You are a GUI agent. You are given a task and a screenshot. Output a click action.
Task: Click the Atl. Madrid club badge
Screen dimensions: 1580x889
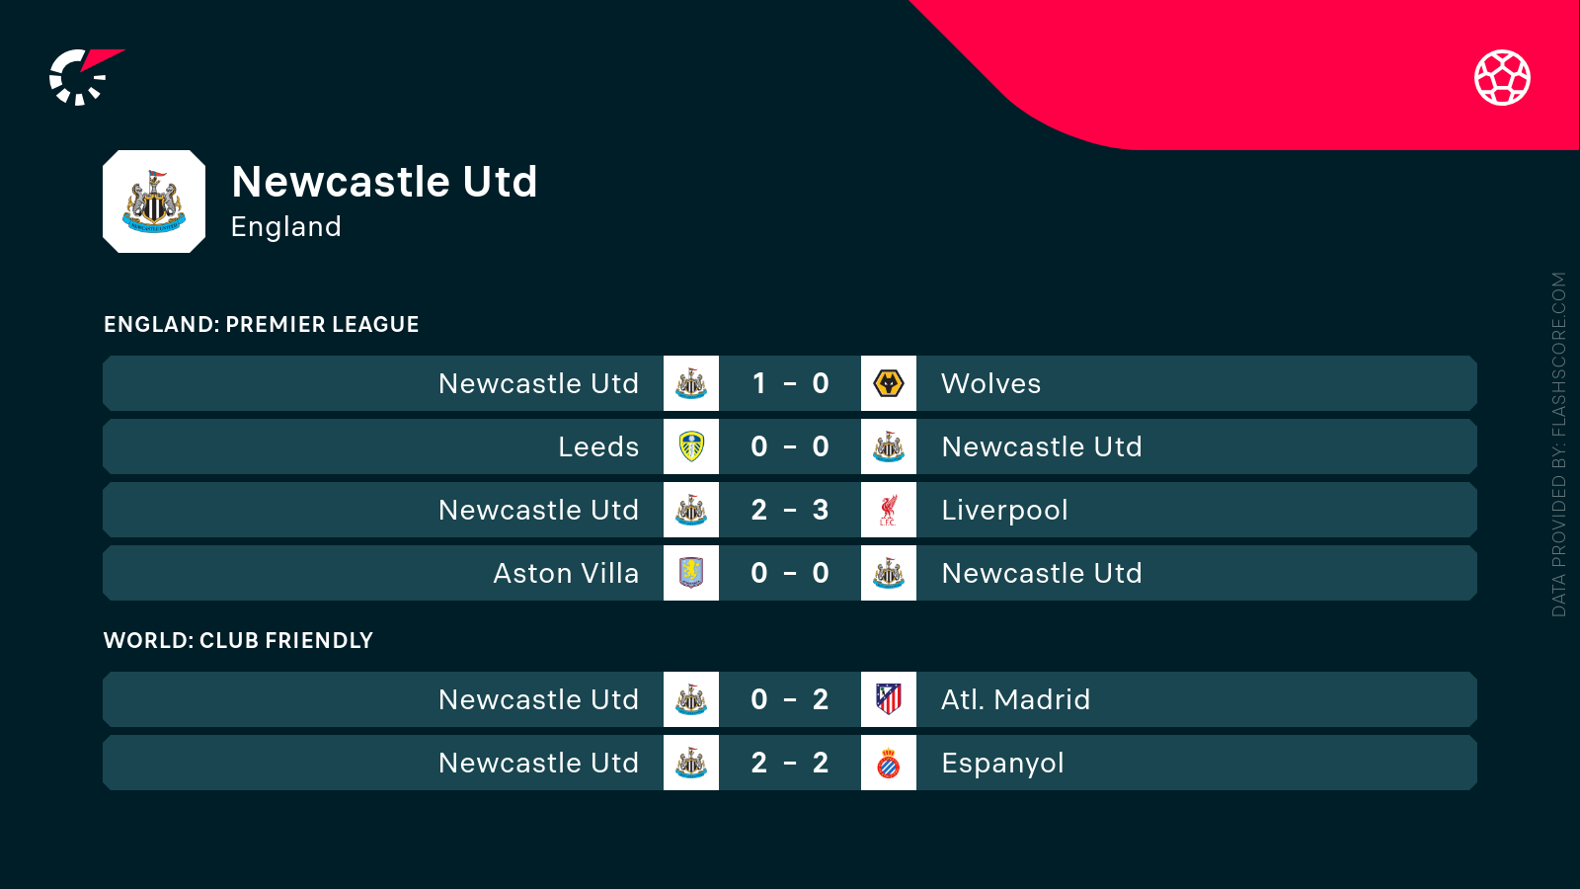(889, 699)
